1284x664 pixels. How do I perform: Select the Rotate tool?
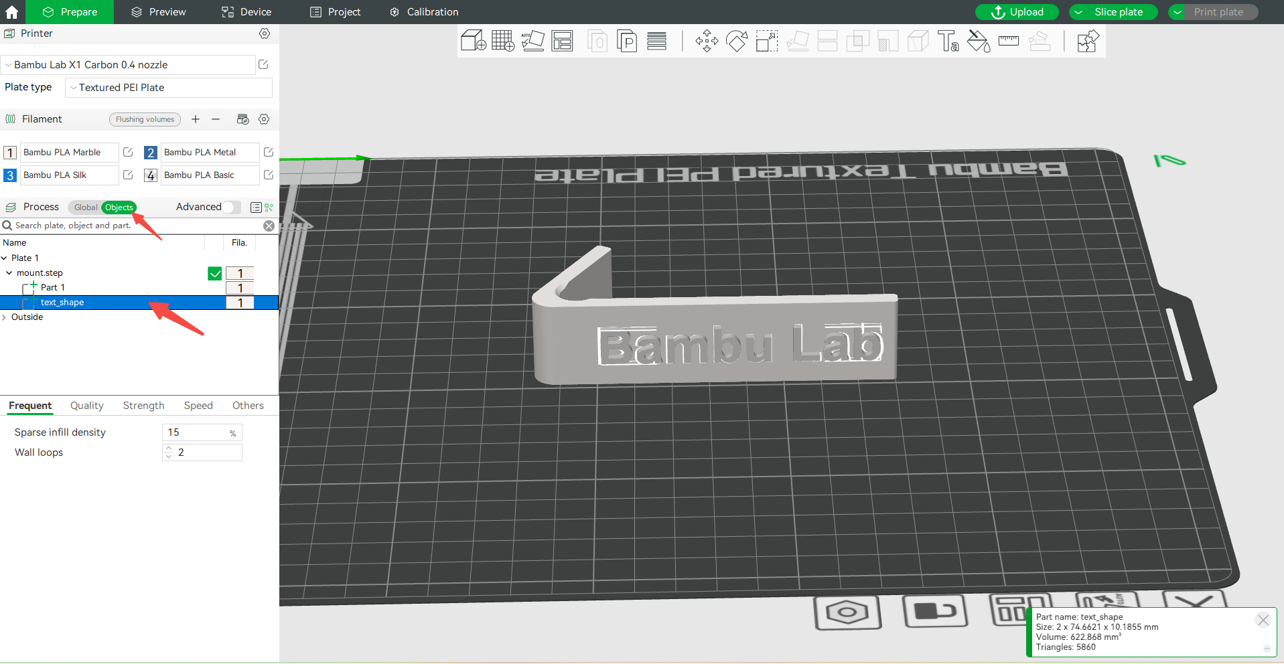[x=737, y=41]
